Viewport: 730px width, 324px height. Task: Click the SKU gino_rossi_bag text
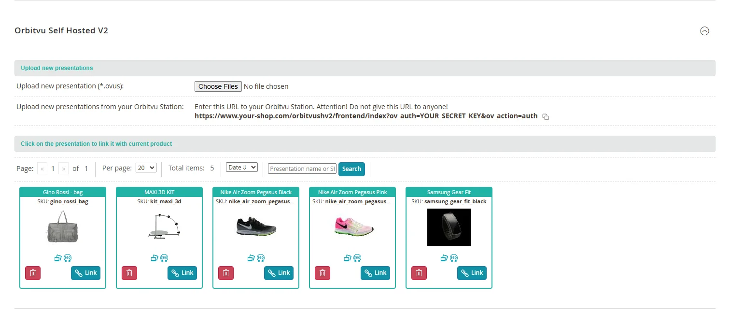[x=63, y=201]
